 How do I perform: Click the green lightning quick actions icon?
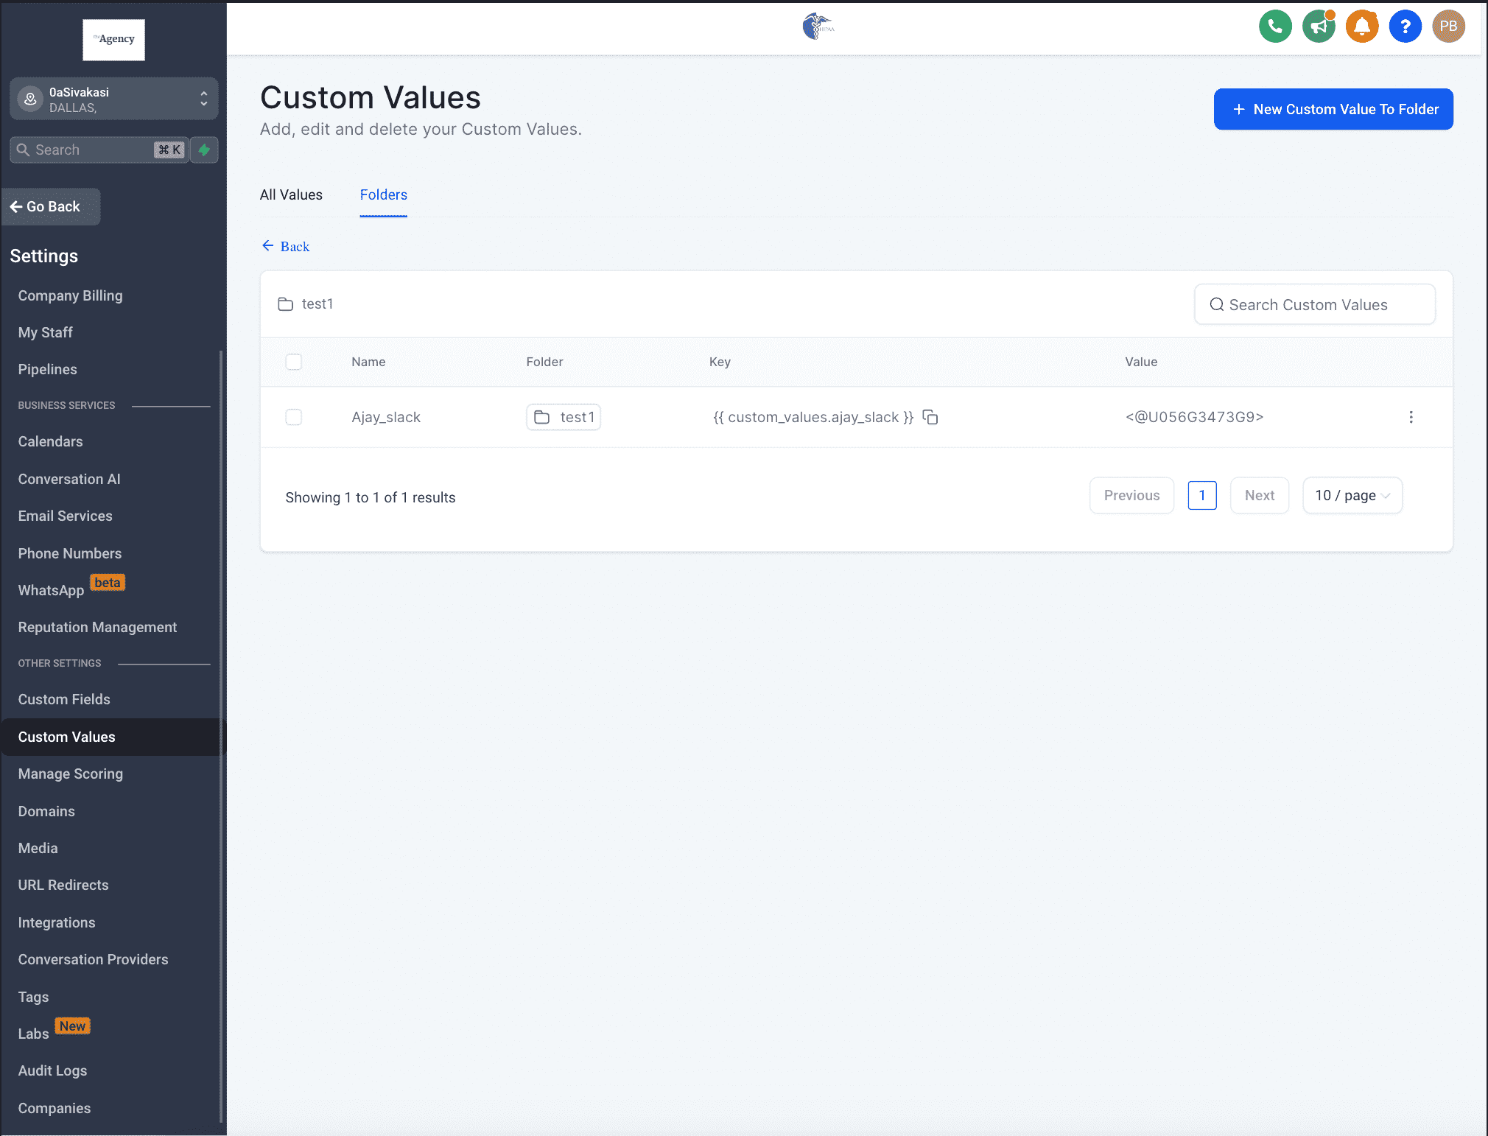coord(204,150)
